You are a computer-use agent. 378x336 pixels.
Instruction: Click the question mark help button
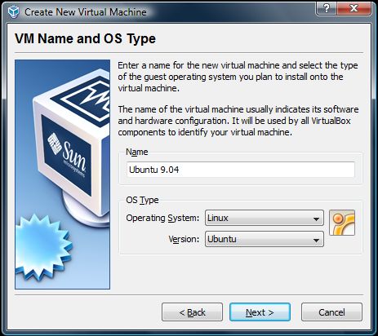point(327,8)
